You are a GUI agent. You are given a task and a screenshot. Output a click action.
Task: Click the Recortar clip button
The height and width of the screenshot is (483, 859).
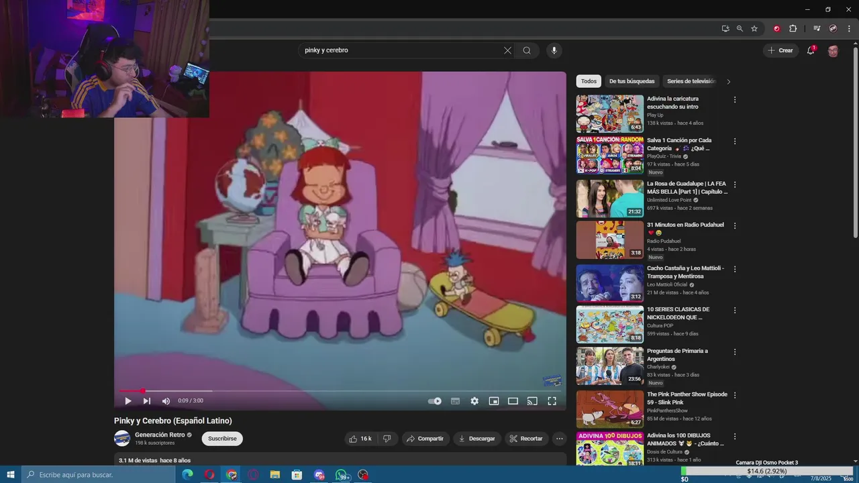click(526, 439)
